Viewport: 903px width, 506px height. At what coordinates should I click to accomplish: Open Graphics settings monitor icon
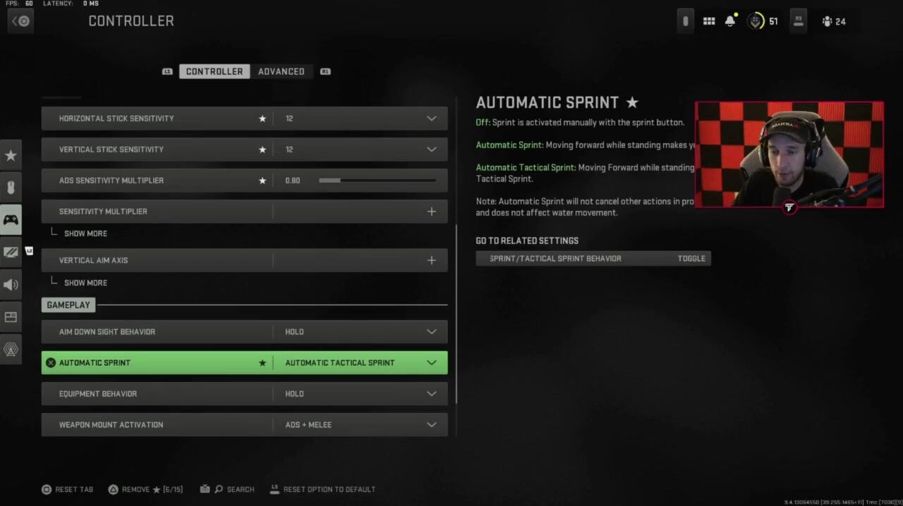pyautogui.click(x=11, y=252)
